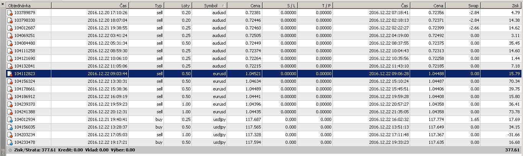Screen dimensions: 523x156
Task: Click close time 2016.12.22 16:02:32
Action: coord(389,119)
